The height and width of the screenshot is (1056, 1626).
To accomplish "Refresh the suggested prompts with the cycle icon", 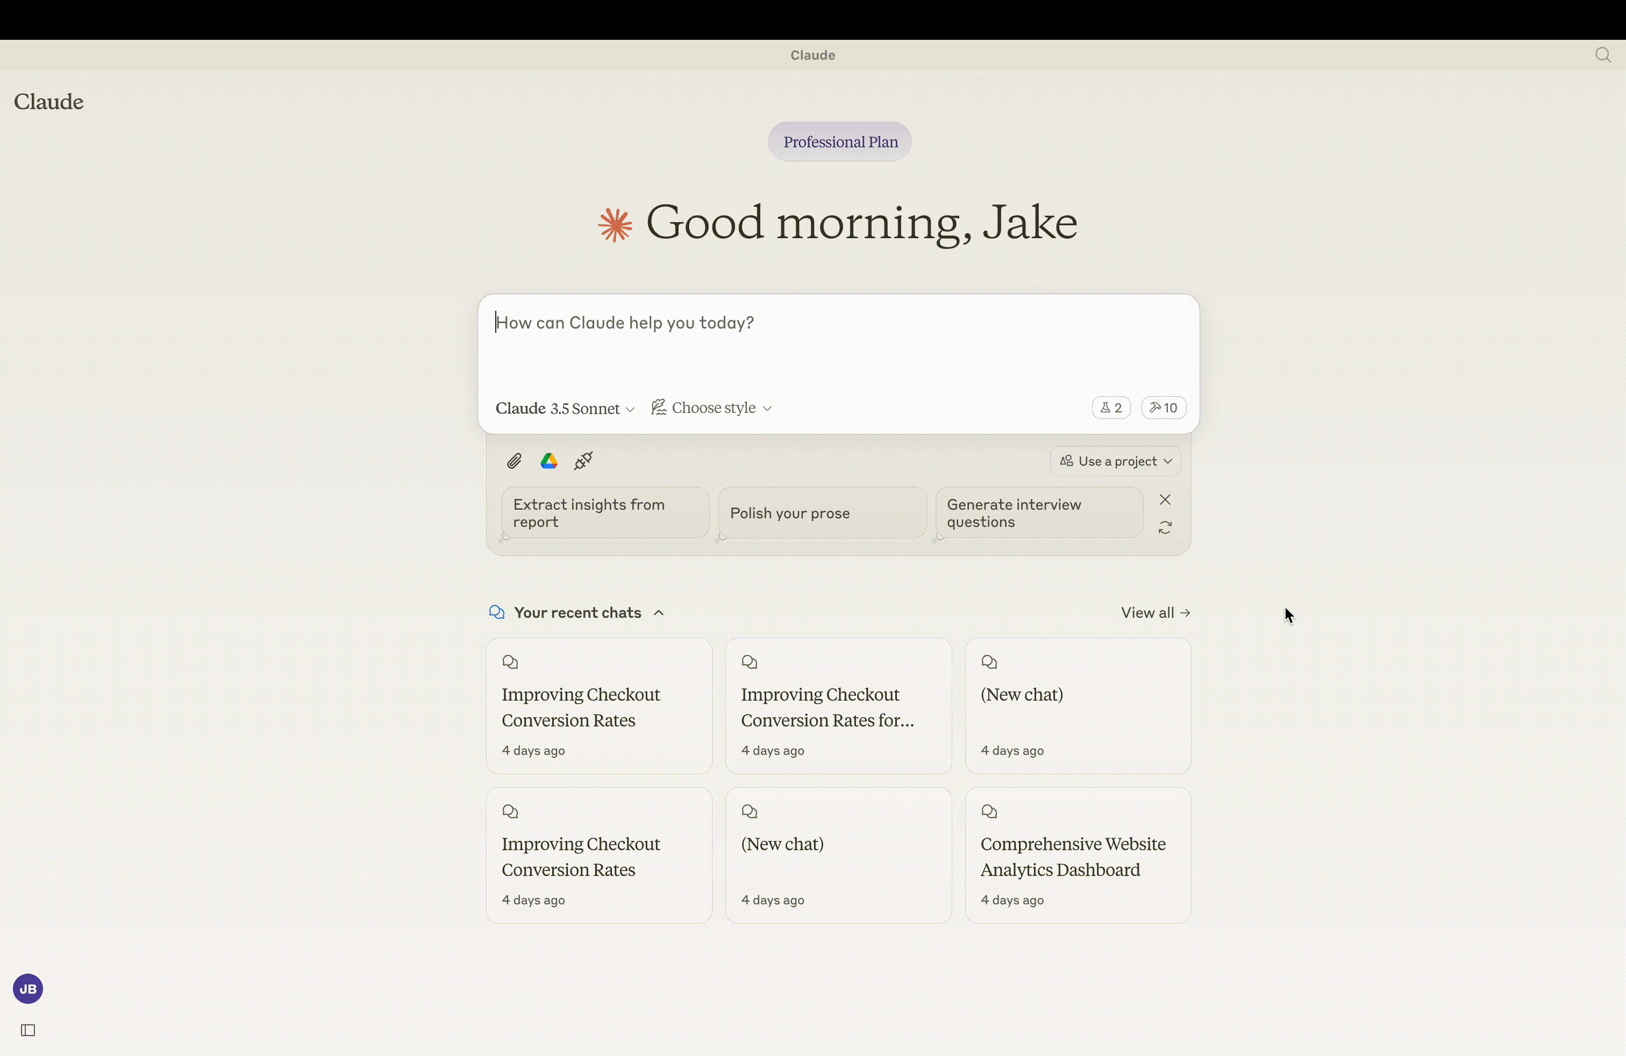I will [1165, 527].
